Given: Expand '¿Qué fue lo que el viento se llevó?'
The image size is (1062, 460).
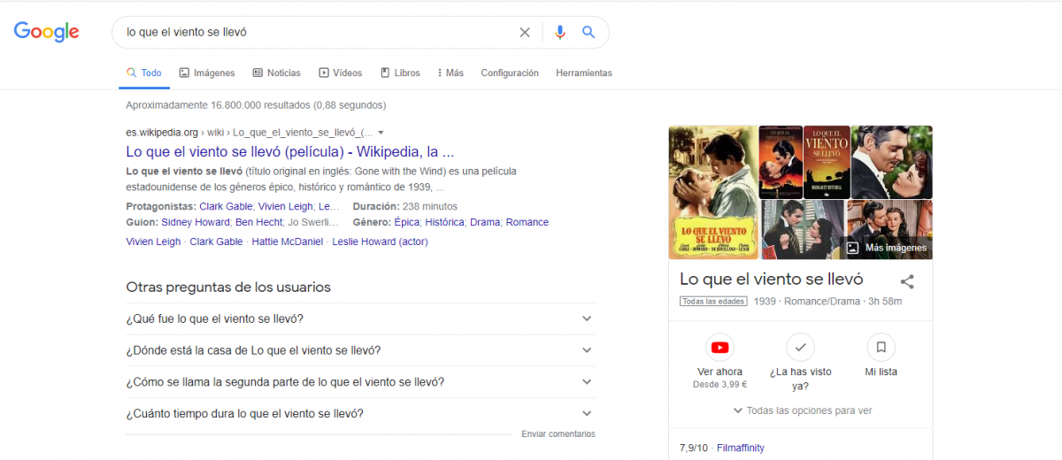Looking at the screenshot, I should click(x=360, y=318).
